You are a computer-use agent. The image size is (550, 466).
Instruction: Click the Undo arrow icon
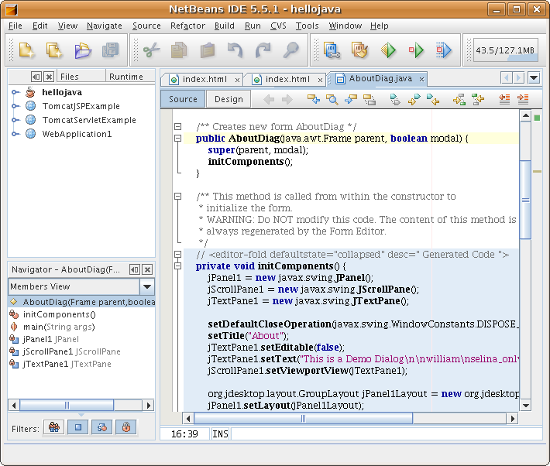235,50
